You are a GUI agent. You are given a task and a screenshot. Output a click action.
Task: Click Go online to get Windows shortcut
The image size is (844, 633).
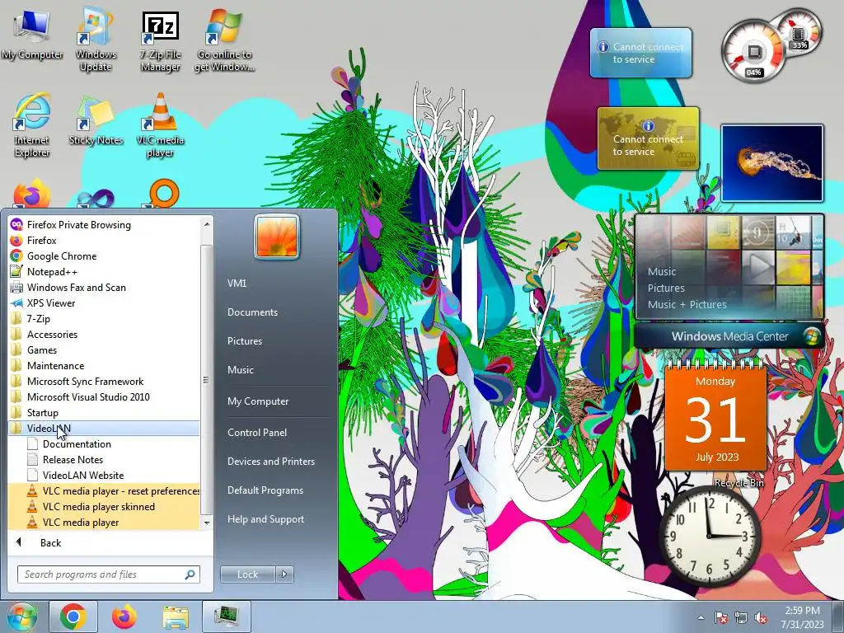224,41
